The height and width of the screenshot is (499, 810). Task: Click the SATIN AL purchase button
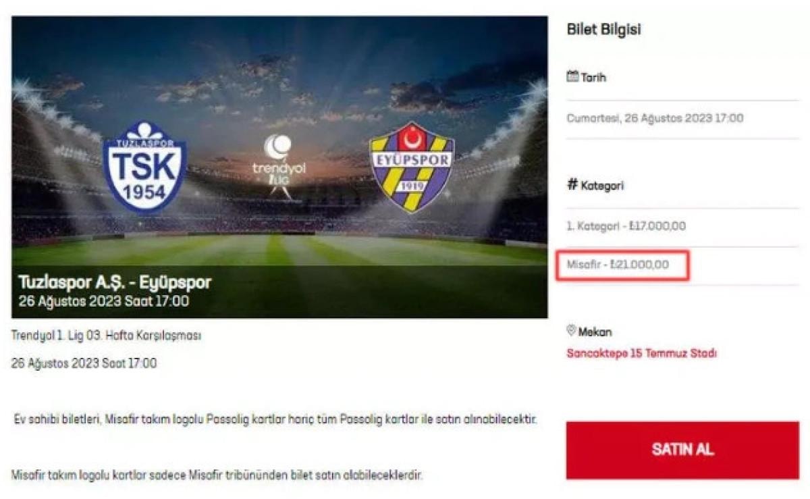pyautogui.click(x=682, y=450)
